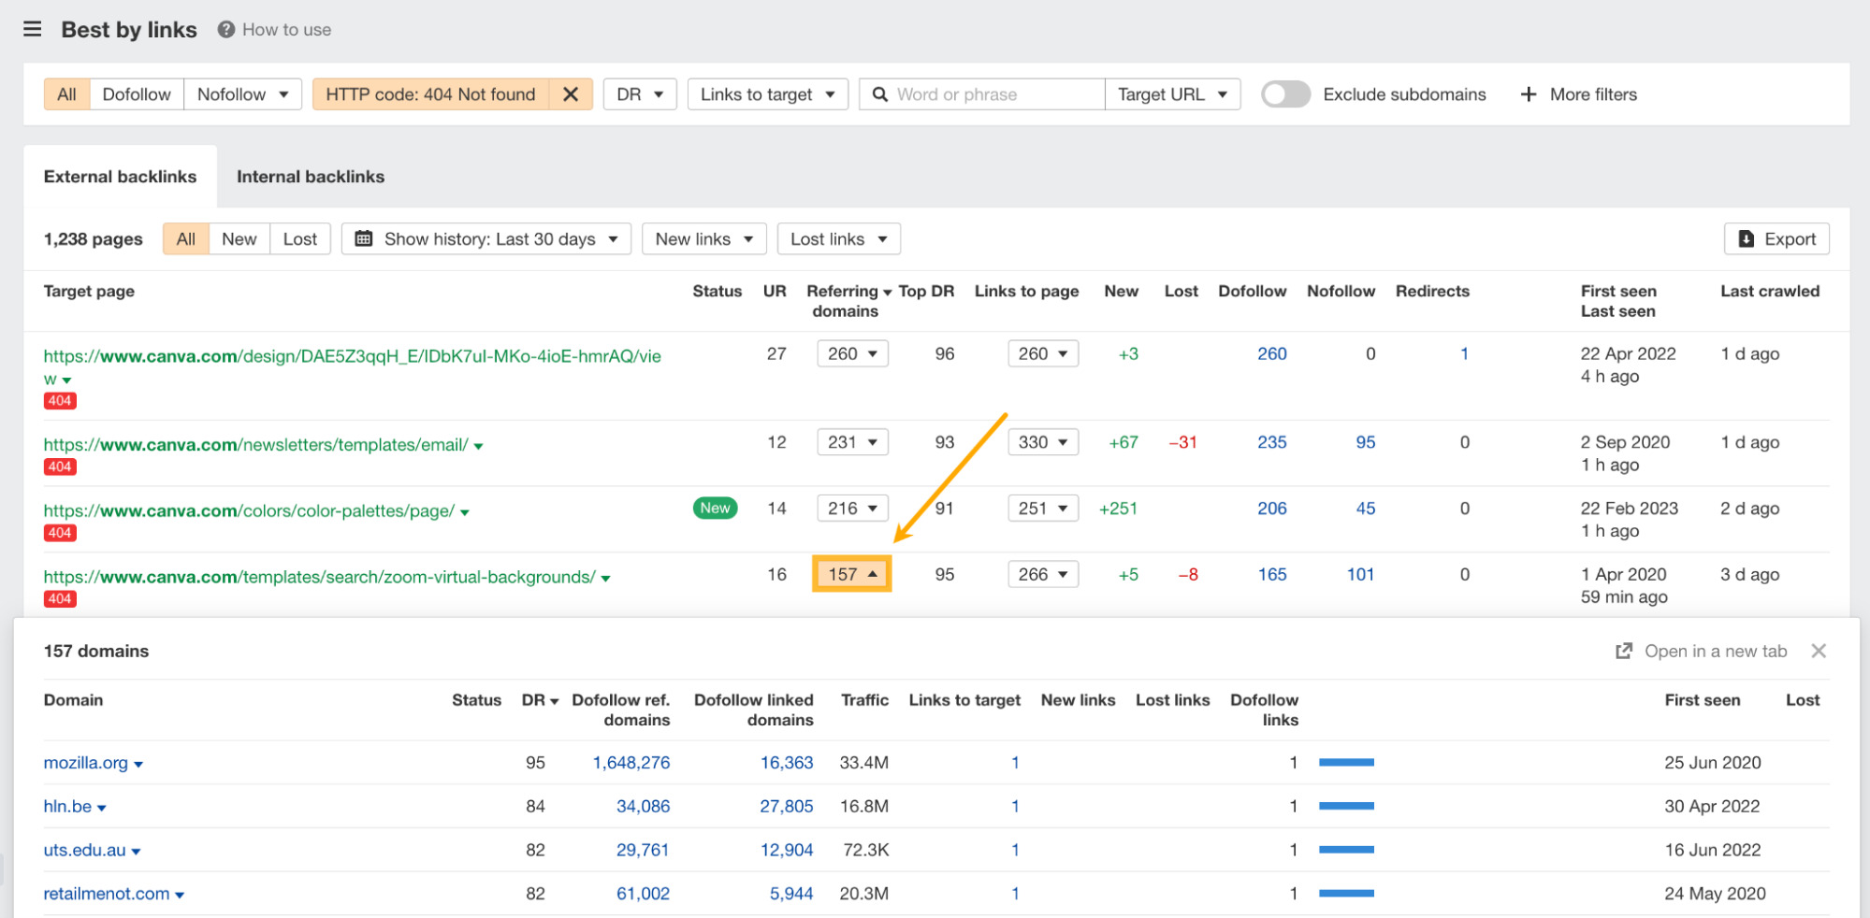
Task: Click the search magnifier in Word or phrase
Action: pos(879,93)
